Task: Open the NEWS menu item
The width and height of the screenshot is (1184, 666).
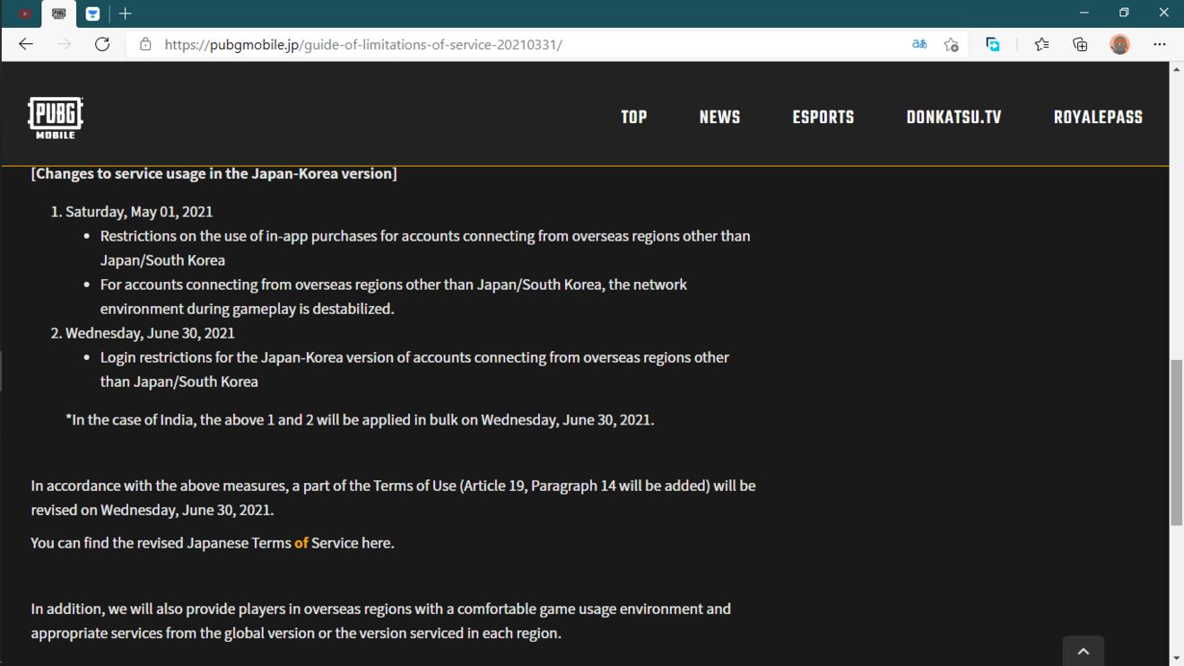Action: 719,118
